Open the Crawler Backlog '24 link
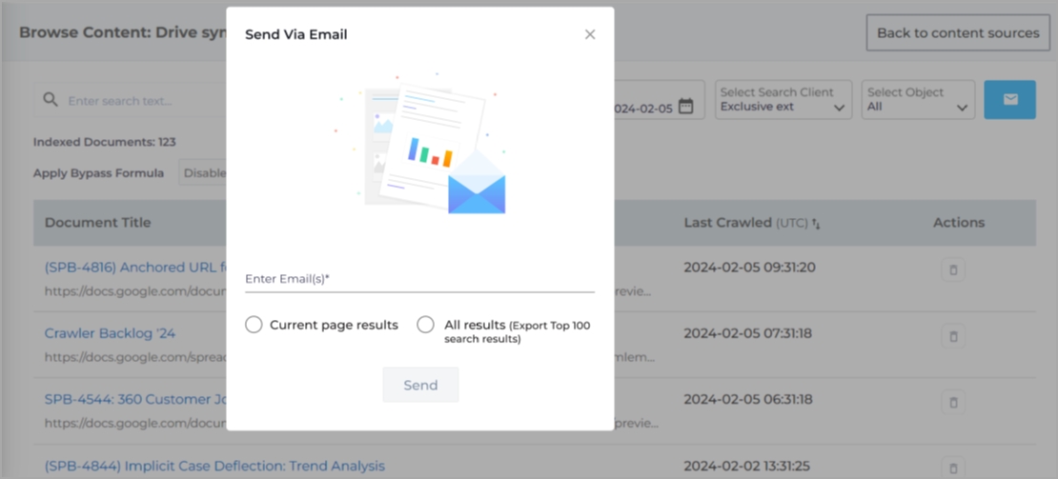 110,333
